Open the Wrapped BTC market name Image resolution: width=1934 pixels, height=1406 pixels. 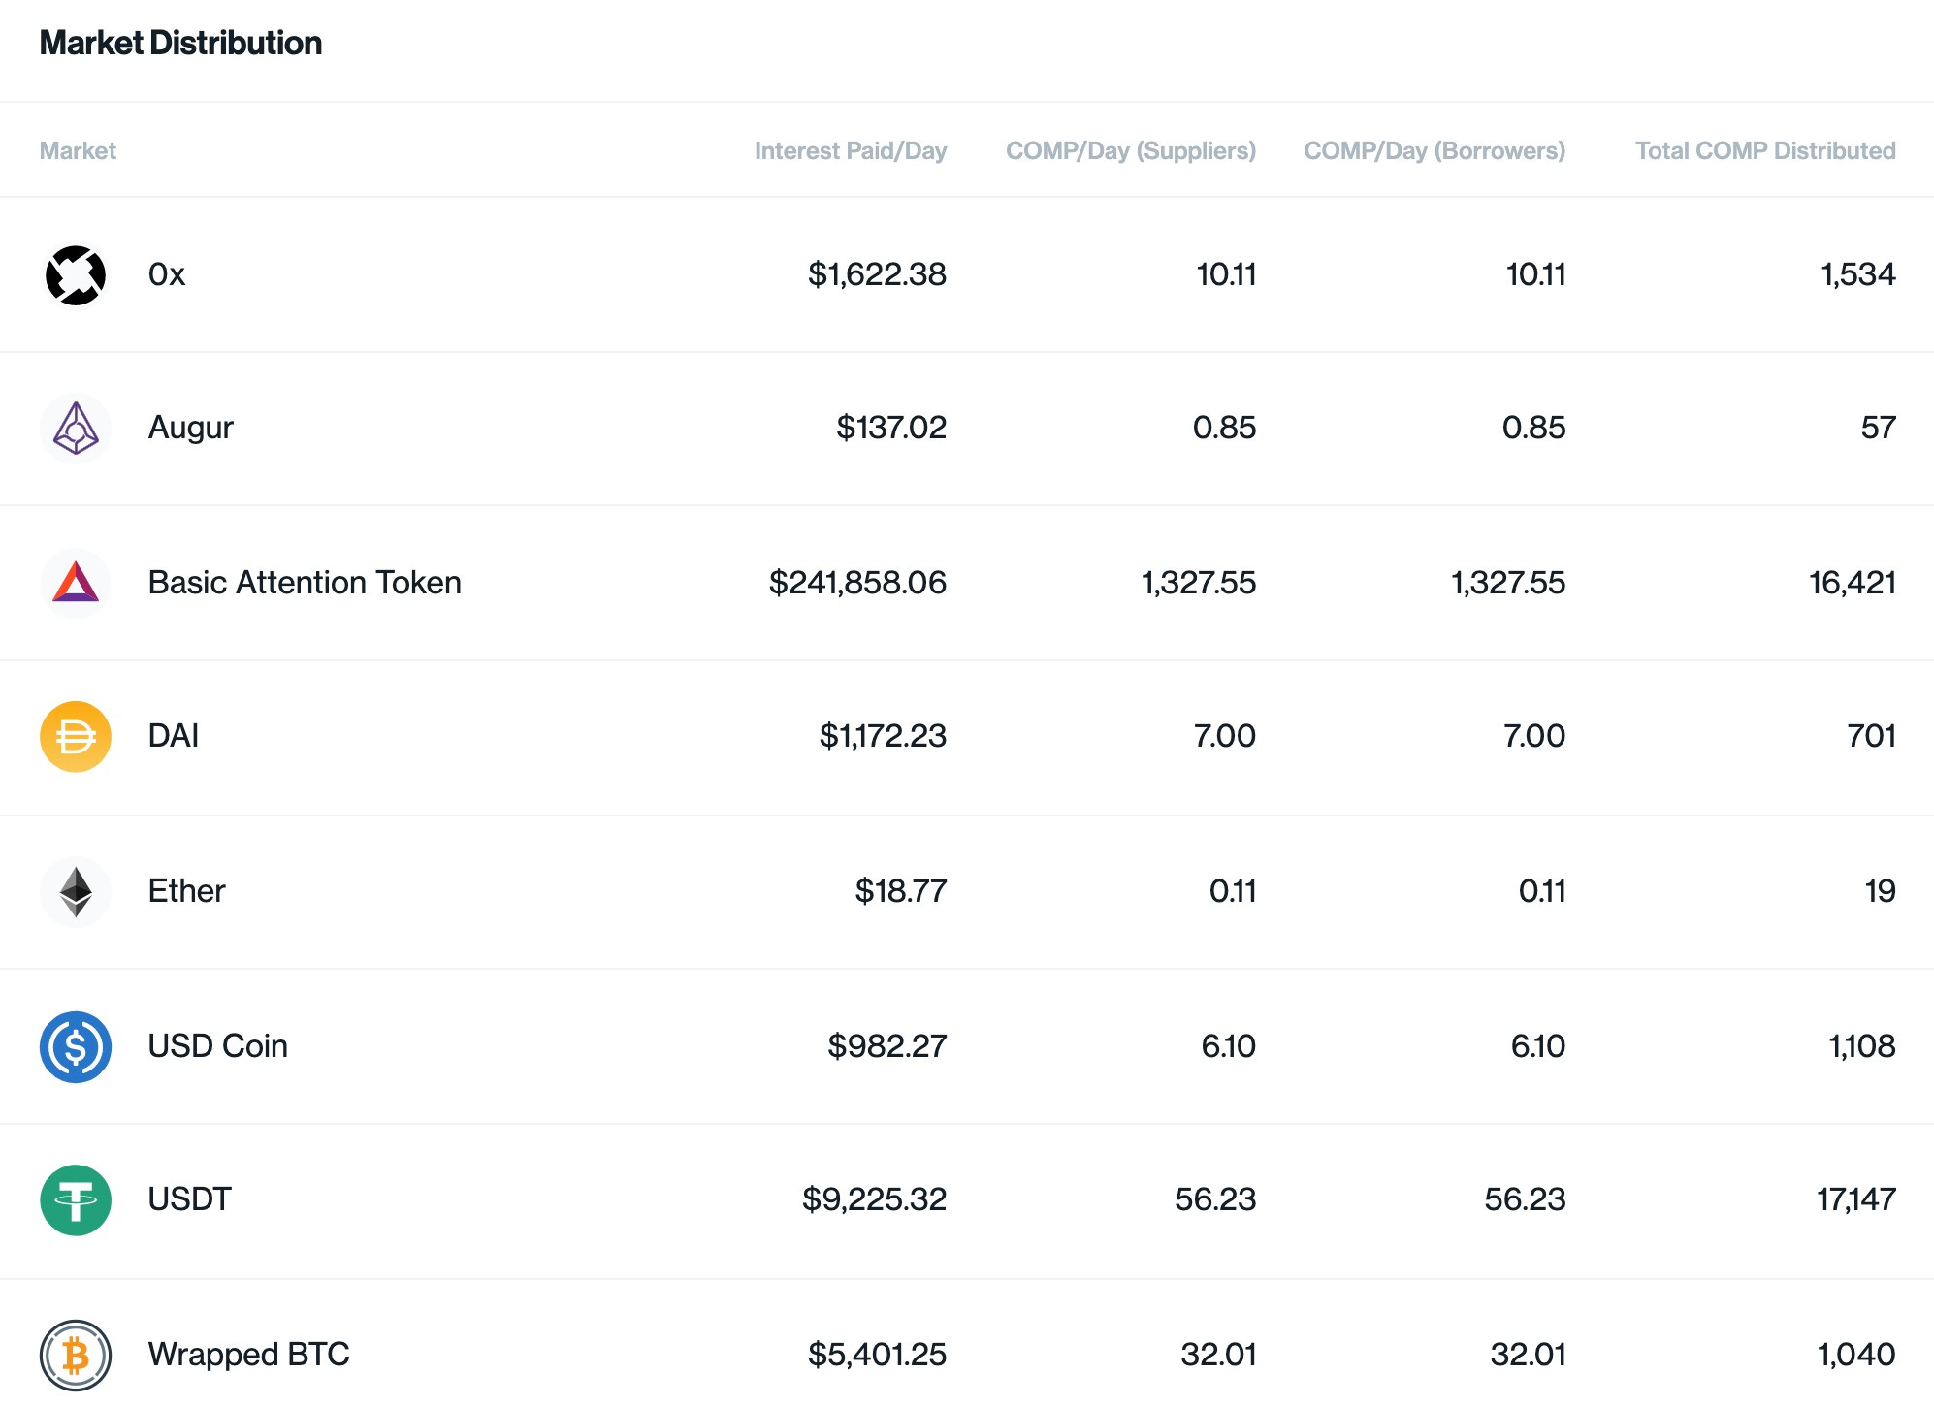249,1354
